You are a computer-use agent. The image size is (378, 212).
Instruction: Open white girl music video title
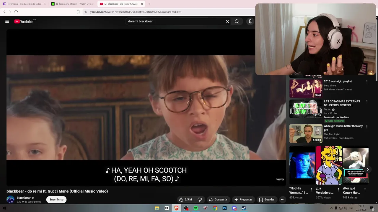coord(343,128)
